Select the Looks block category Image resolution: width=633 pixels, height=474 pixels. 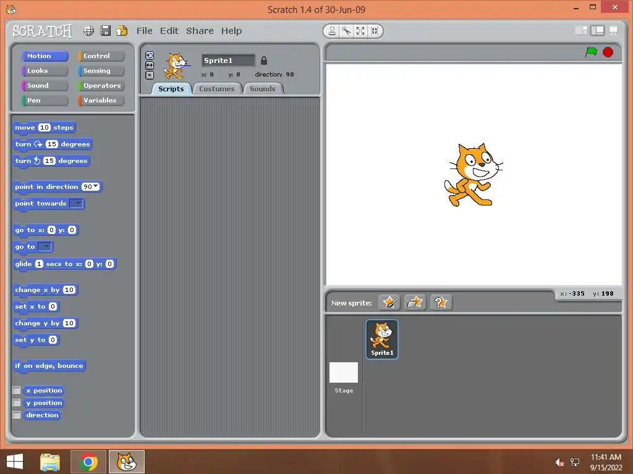coord(45,71)
